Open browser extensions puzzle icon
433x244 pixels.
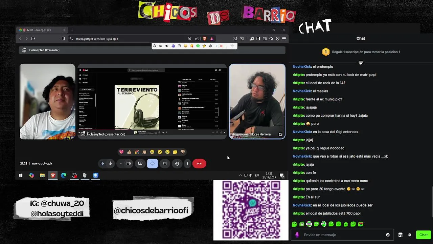235,39
